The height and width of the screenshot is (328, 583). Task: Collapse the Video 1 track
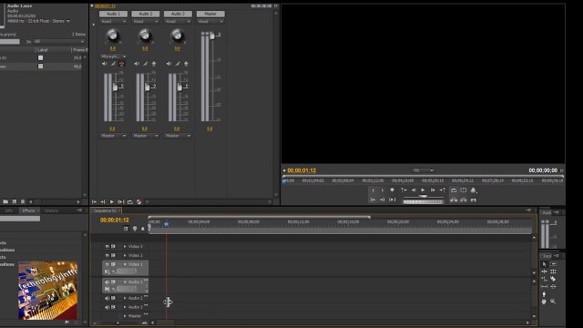pos(125,264)
